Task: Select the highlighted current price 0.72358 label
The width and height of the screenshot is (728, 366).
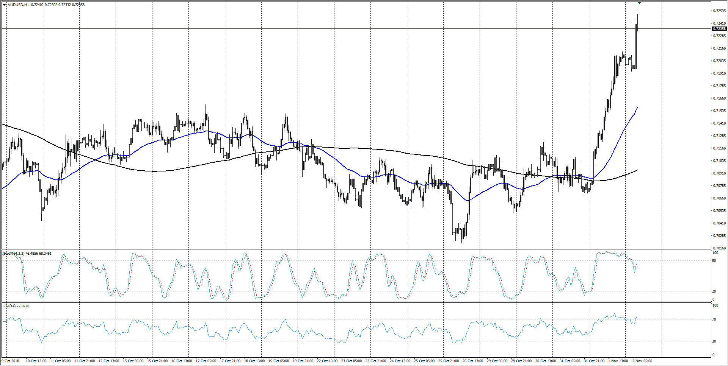Action: point(719,29)
